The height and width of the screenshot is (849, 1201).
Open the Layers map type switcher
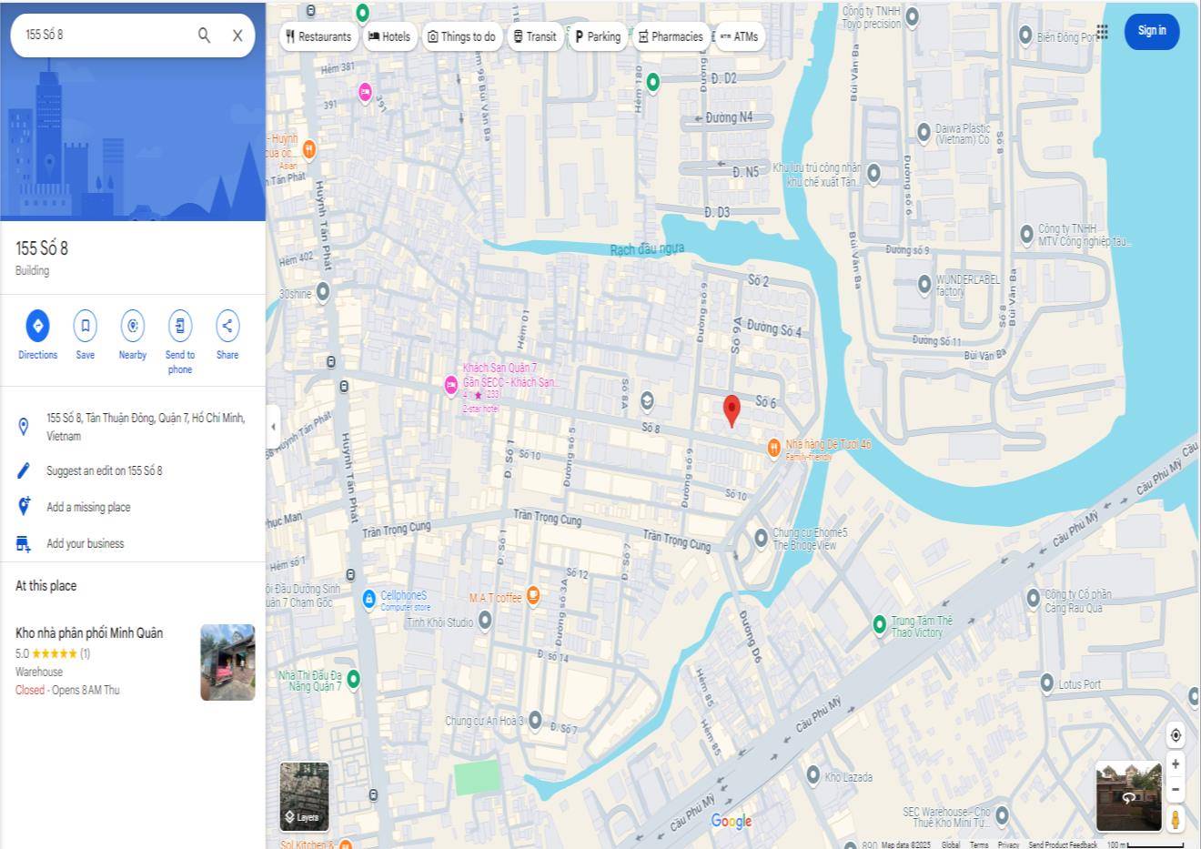click(x=304, y=796)
